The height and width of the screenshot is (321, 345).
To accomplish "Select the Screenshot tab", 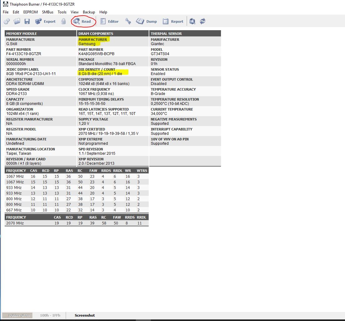I will point(85,315).
